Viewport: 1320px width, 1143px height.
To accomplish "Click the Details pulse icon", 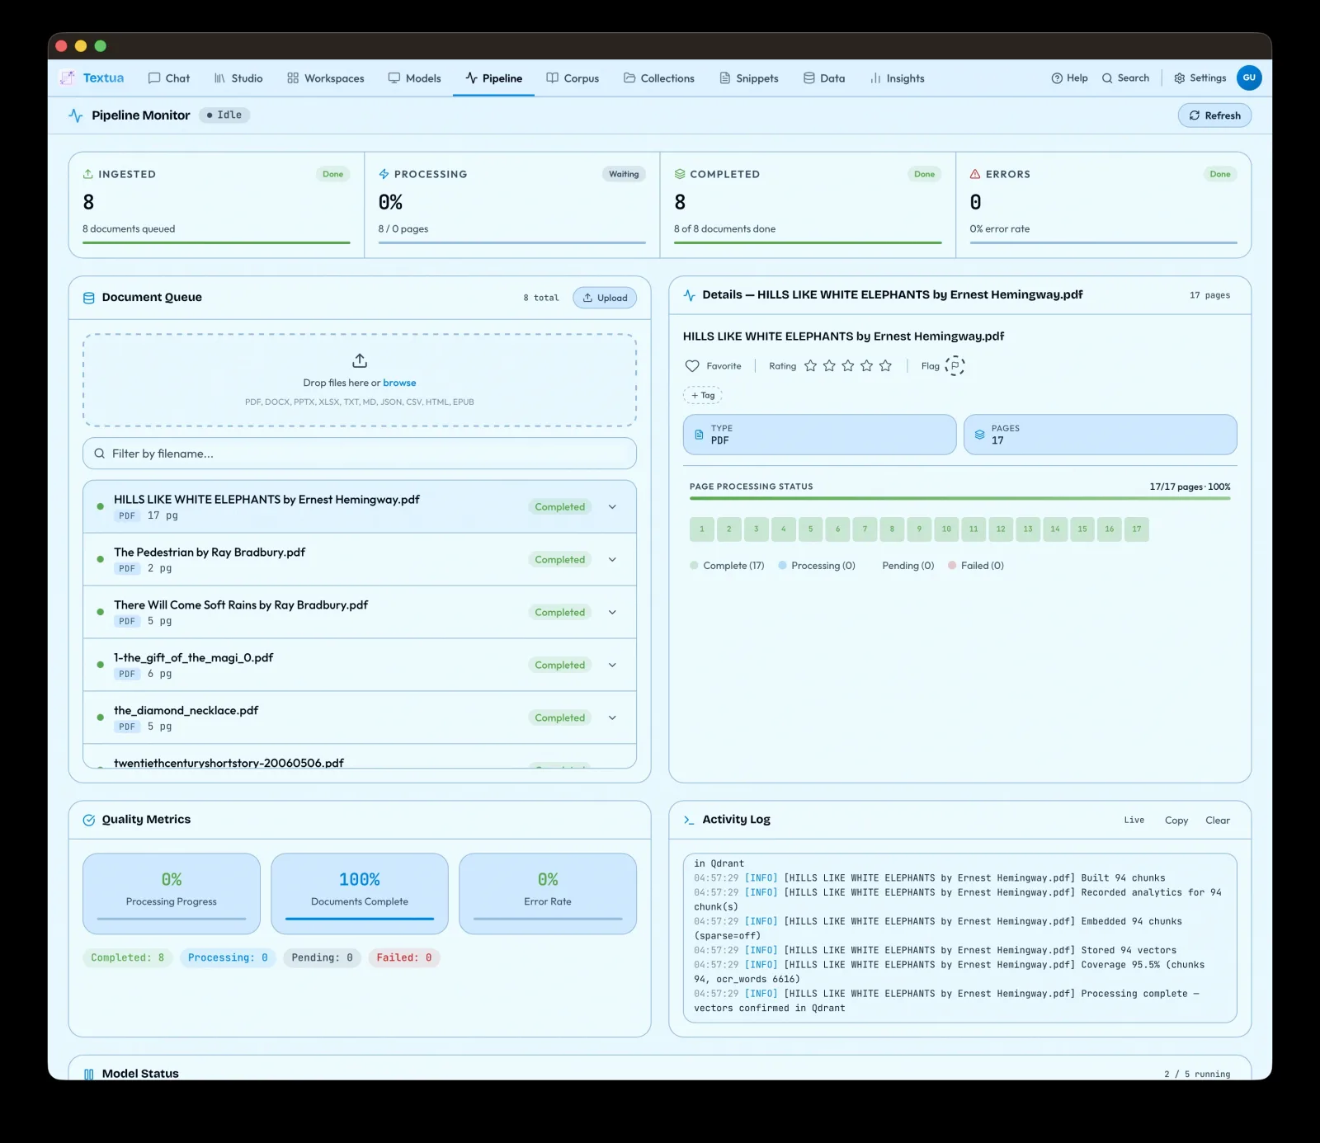I will click(690, 295).
